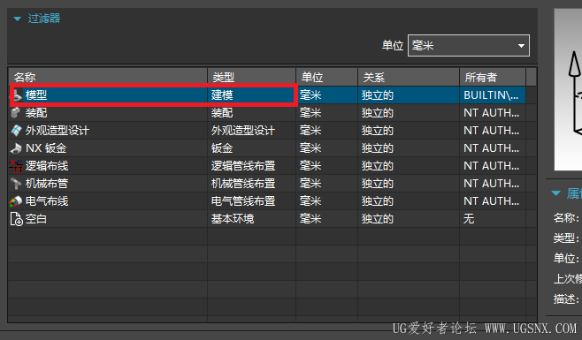Sort by the 名称 column header
Screen dimensions: 582x340
click(x=108, y=77)
